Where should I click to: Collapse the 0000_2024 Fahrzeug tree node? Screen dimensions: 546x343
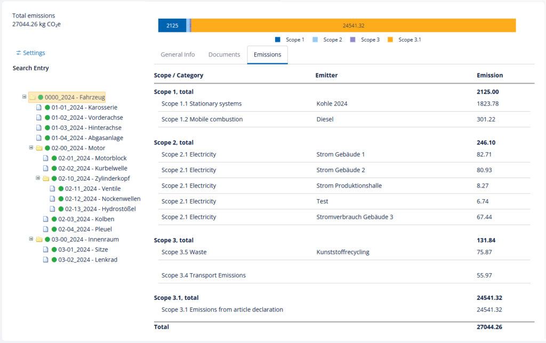[x=25, y=97]
